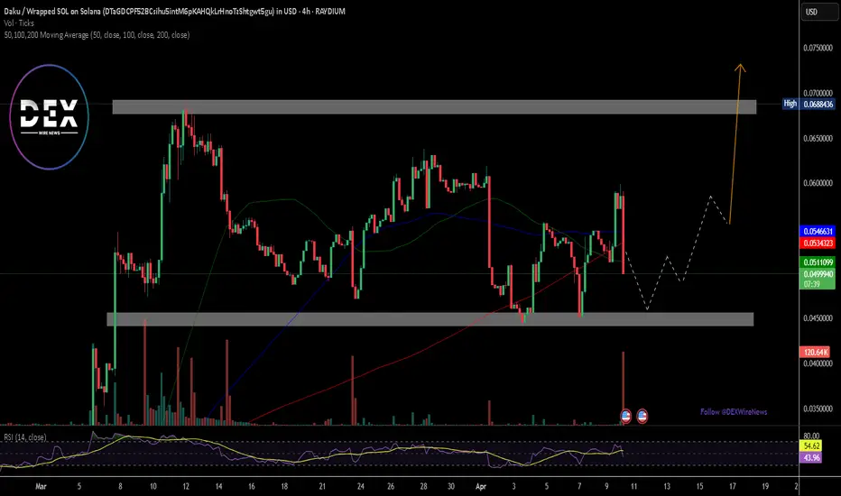Open the first US flag economic event marker
The width and height of the screenshot is (841, 496).
click(625, 416)
